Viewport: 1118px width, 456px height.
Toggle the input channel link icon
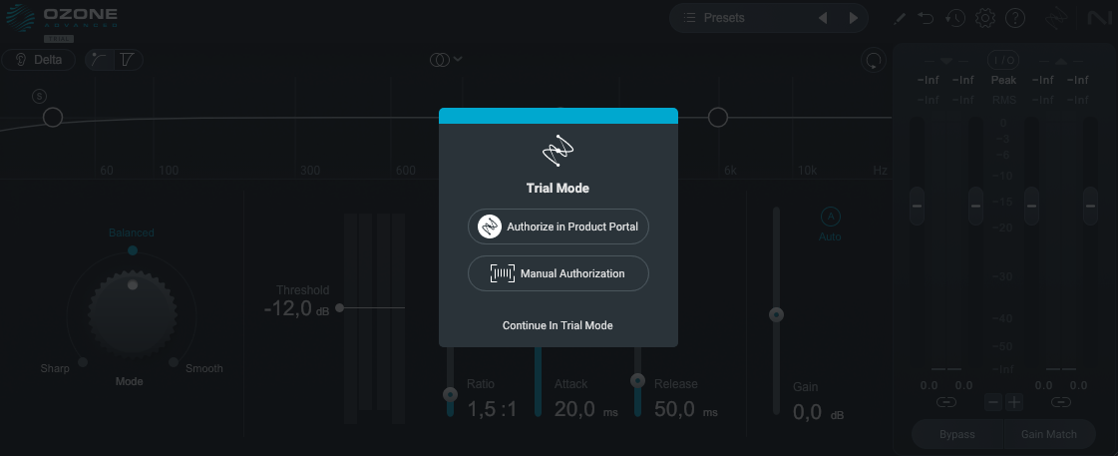point(946,402)
